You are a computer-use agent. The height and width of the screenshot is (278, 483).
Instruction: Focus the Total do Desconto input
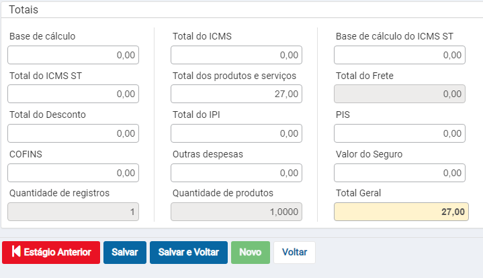pos(73,133)
